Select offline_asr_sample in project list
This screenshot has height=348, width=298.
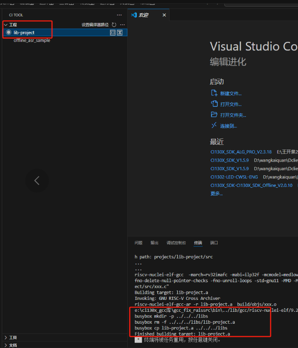(x=32, y=40)
